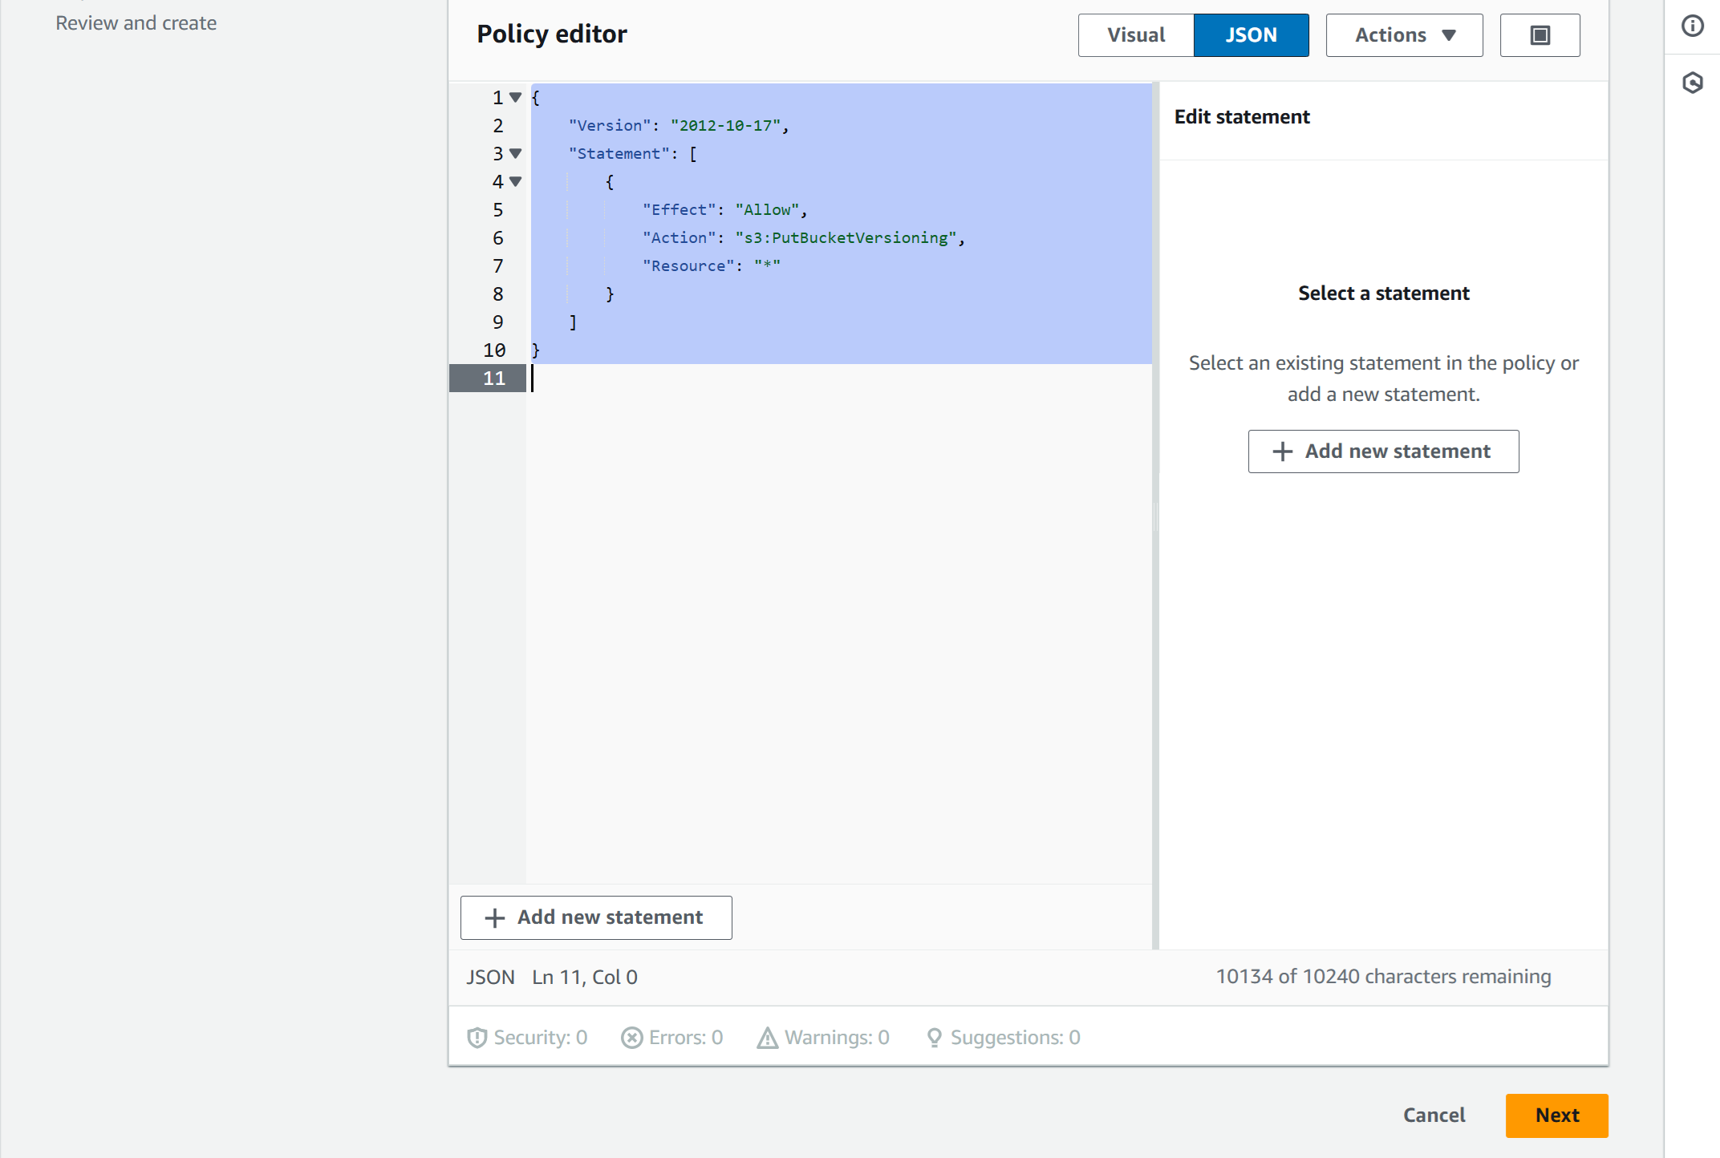Switch to the JSON policy editor tab
This screenshot has height=1158, width=1720.
tap(1251, 34)
